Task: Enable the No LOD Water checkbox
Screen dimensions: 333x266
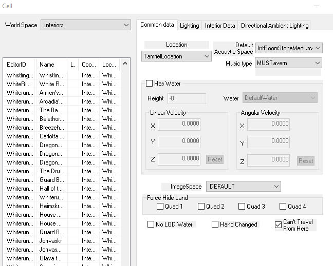Action: point(151,224)
